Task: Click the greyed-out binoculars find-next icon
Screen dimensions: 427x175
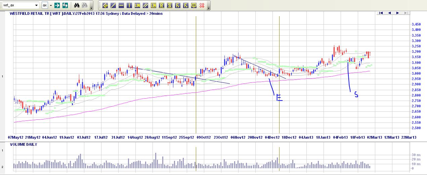Action: tap(84, 5)
